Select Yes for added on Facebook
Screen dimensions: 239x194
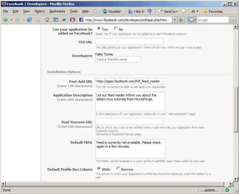[x=99, y=28]
